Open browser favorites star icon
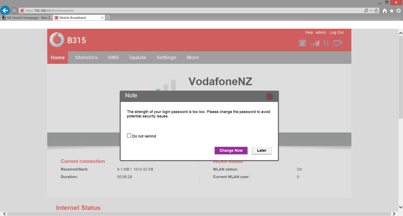Viewport: 403px width, 216px height. [x=392, y=11]
